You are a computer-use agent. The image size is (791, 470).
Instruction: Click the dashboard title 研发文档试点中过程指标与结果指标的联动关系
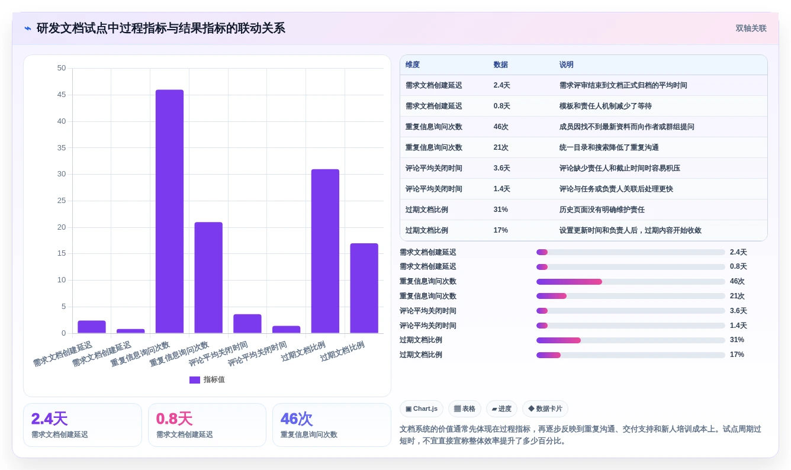point(161,28)
